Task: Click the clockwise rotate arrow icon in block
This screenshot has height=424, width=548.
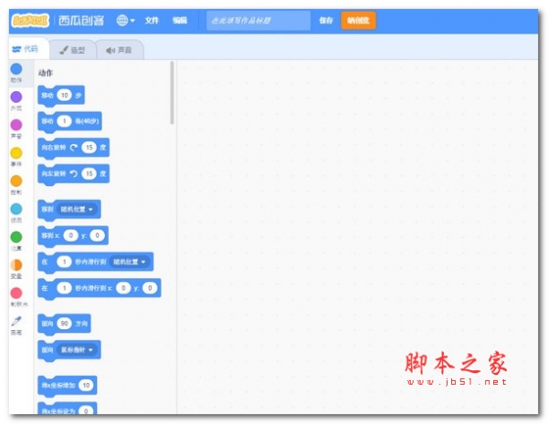Action: click(x=73, y=148)
